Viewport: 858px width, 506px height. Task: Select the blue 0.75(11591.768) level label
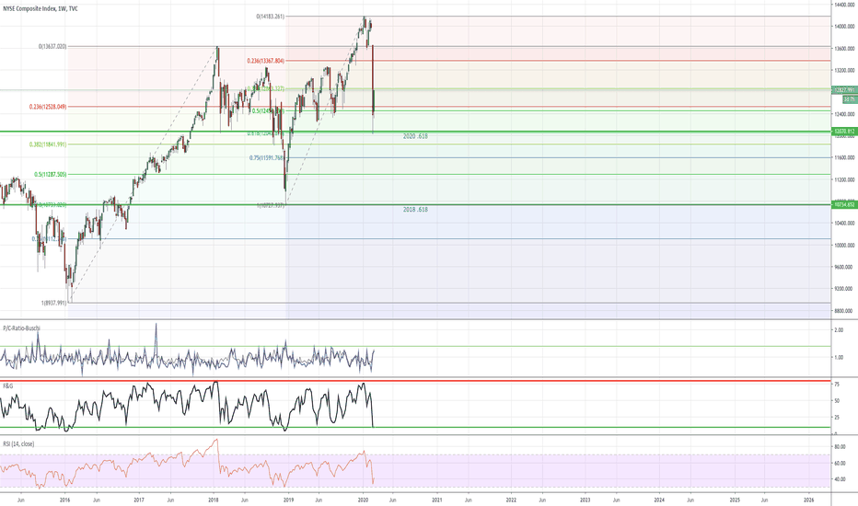click(x=267, y=157)
